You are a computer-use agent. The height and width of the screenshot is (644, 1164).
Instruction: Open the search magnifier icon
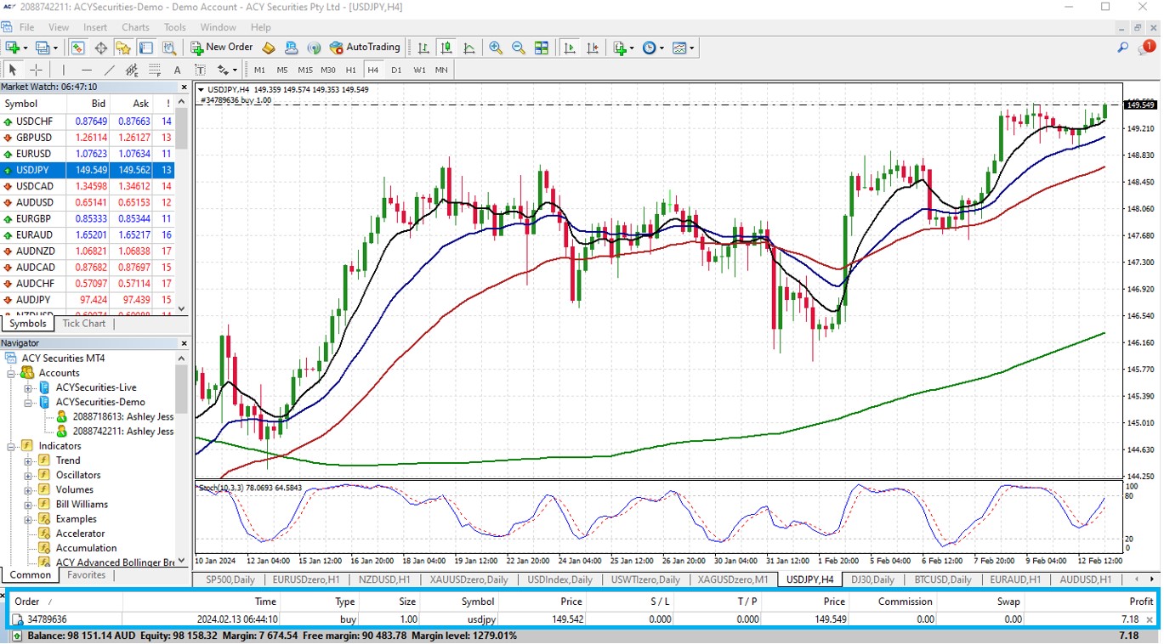[x=1122, y=48]
